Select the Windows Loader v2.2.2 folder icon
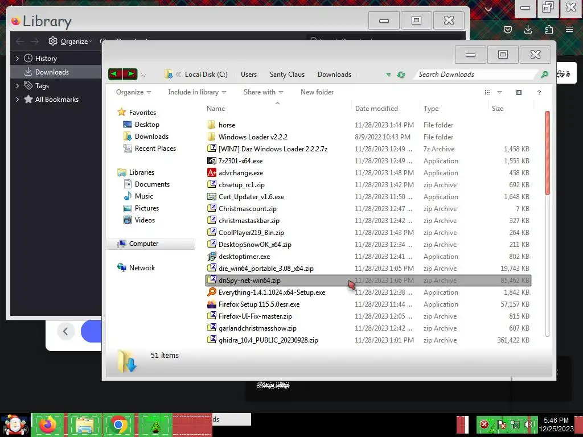Screen dimensions: 583x437 (212, 137)
